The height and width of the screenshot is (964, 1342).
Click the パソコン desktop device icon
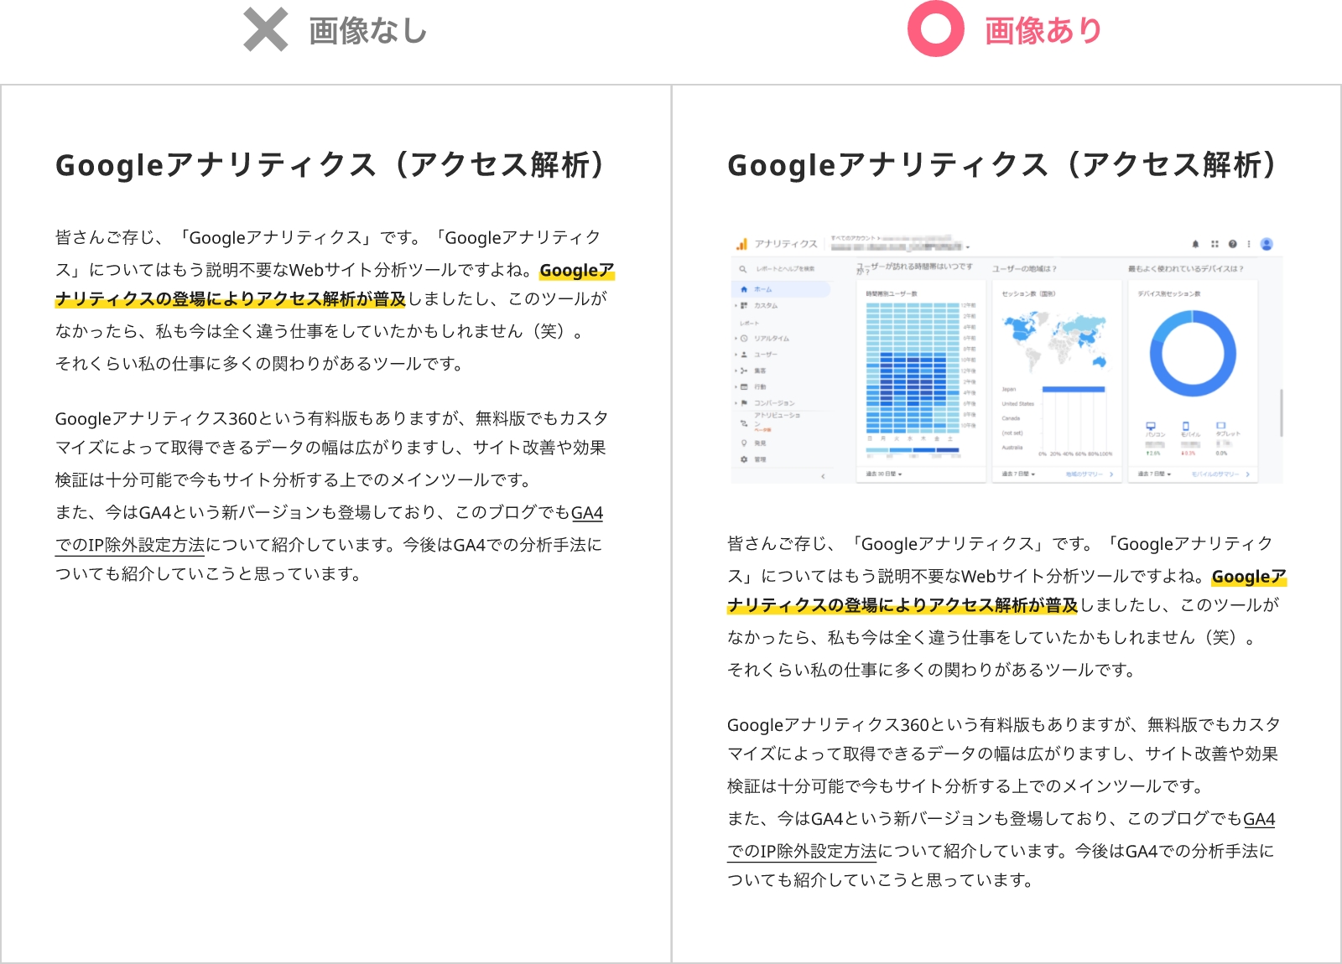point(1151,427)
